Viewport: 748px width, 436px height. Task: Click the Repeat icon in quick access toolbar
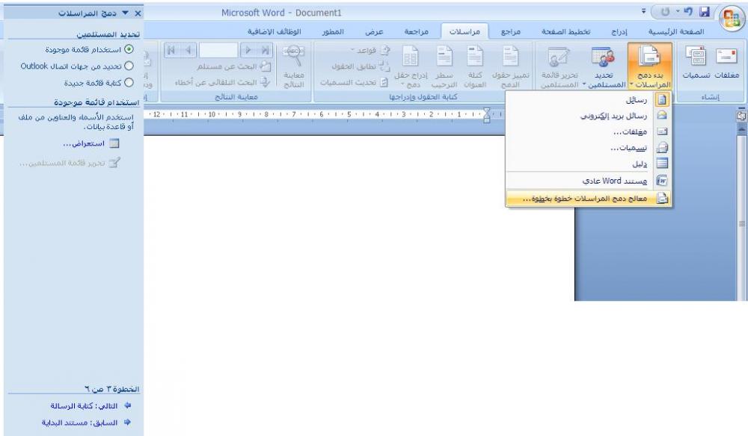(665, 13)
